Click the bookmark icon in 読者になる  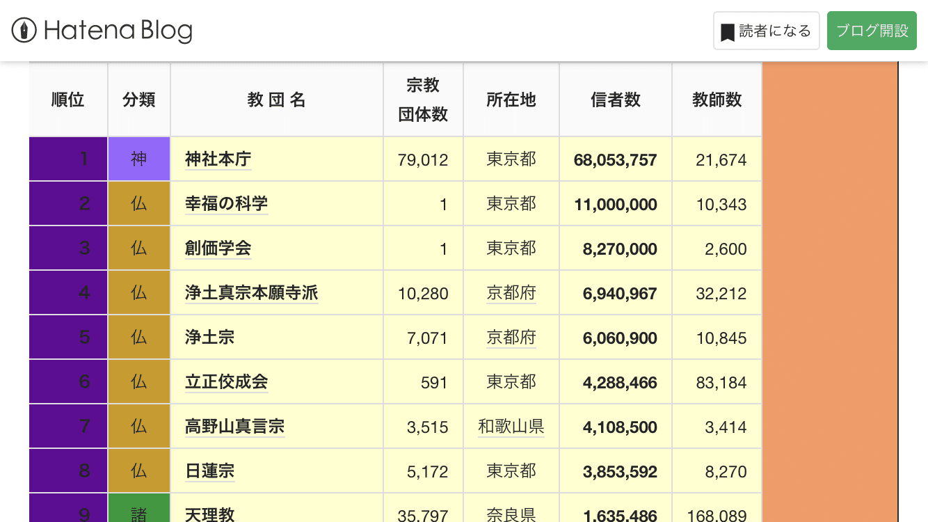pyautogui.click(x=728, y=32)
